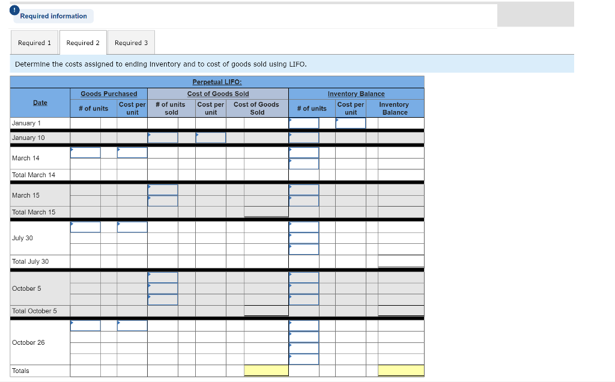Click Total July 30 inventory balance cell
The height and width of the screenshot is (382, 615).
pyautogui.click(x=401, y=261)
